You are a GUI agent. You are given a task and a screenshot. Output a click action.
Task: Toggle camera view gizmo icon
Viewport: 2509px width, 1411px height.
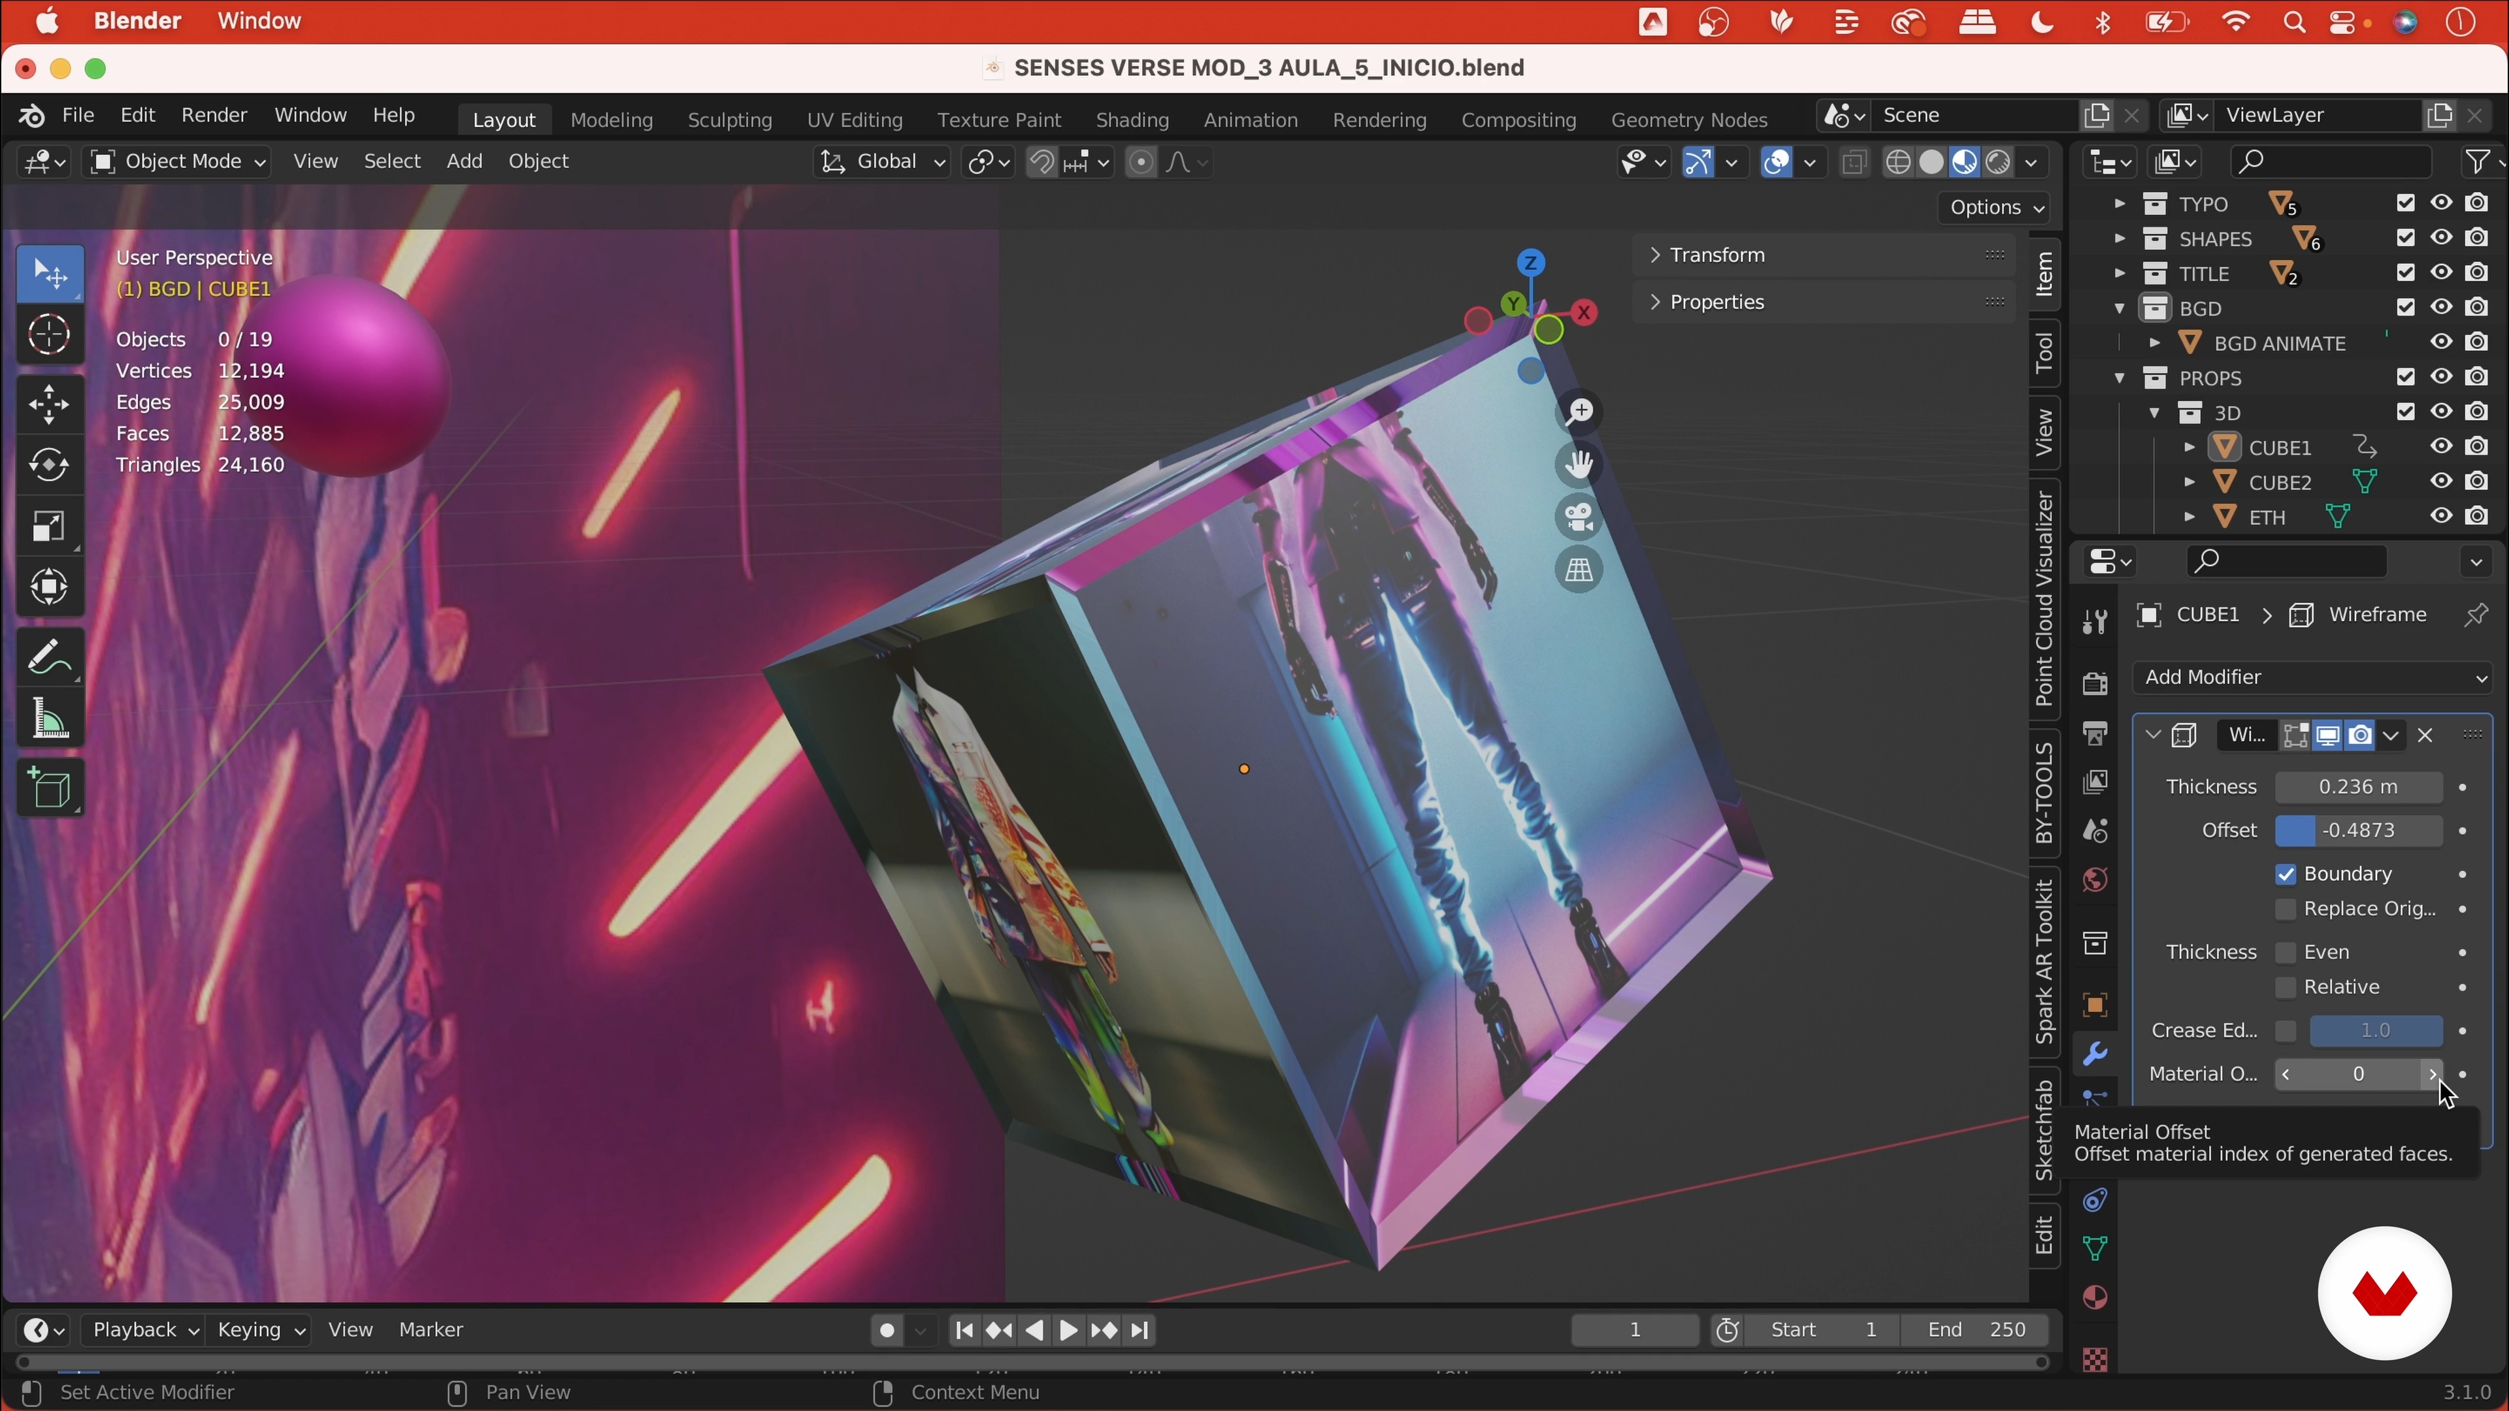tap(1579, 517)
